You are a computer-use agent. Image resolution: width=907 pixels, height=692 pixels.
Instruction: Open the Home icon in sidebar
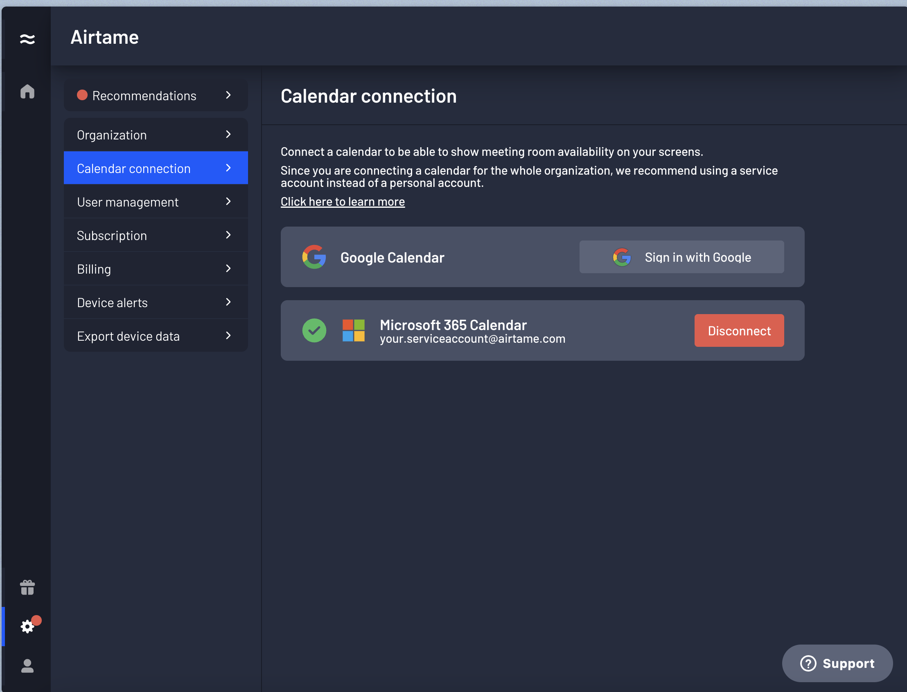(x=27, y=91)
